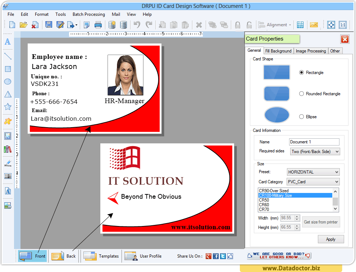Open the Required sides dropdown
The width and height of the screenshot is (356, 272).
(315, 152)
